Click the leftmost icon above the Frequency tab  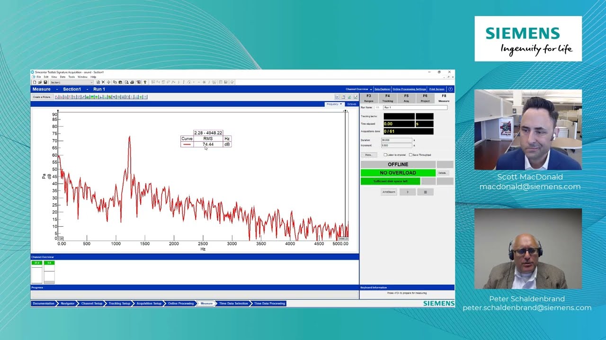pos(337,97)
